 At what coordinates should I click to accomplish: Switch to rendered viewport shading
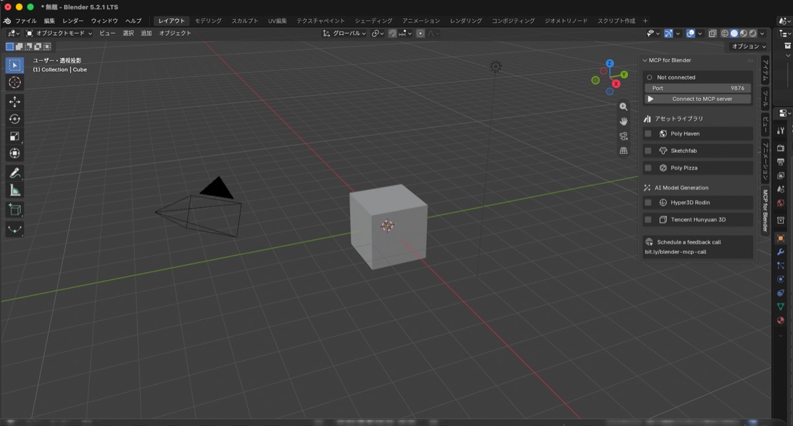point(753,33)
